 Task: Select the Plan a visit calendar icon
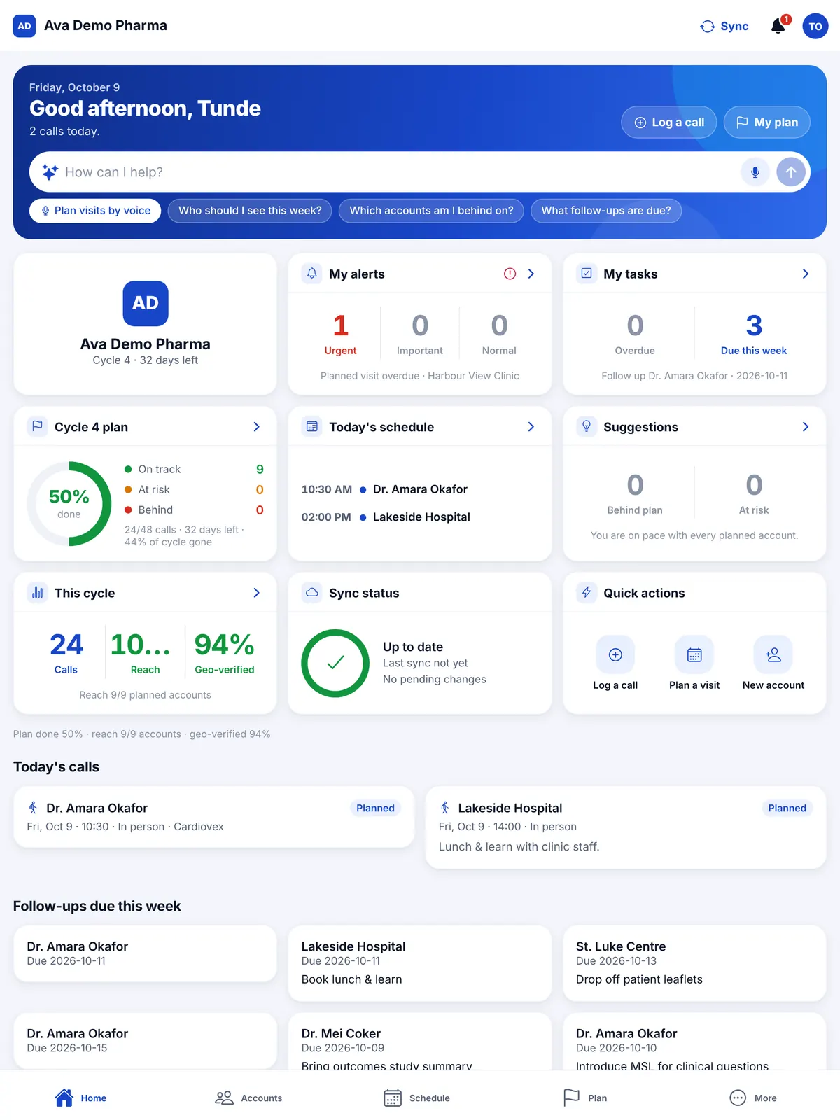click(x=694, y=654)
